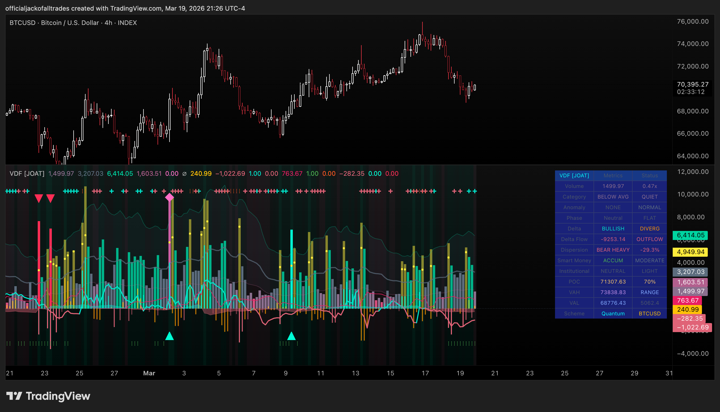Click the BULLISH cell in the Delta row
720x412 pixels.
click(x=613, y=229)
